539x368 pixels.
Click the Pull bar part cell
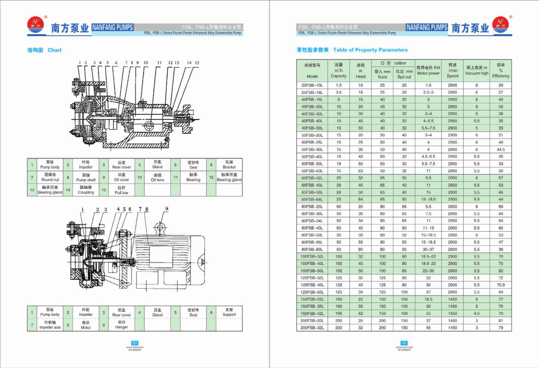click(x=121, y=190)
